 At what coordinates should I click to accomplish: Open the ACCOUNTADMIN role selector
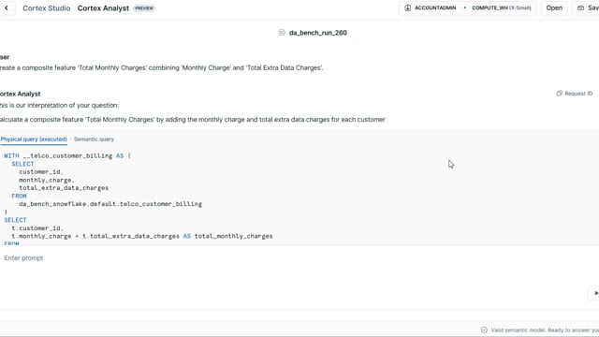[435, 8]
